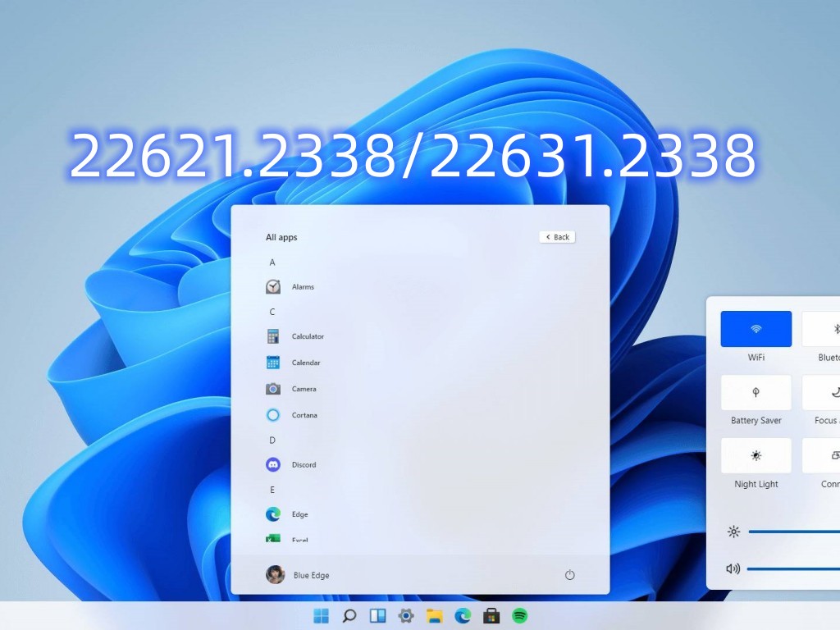Click the power icon in Start menu
The width and height of the screenshot is (840, 630).
point(569,575)
